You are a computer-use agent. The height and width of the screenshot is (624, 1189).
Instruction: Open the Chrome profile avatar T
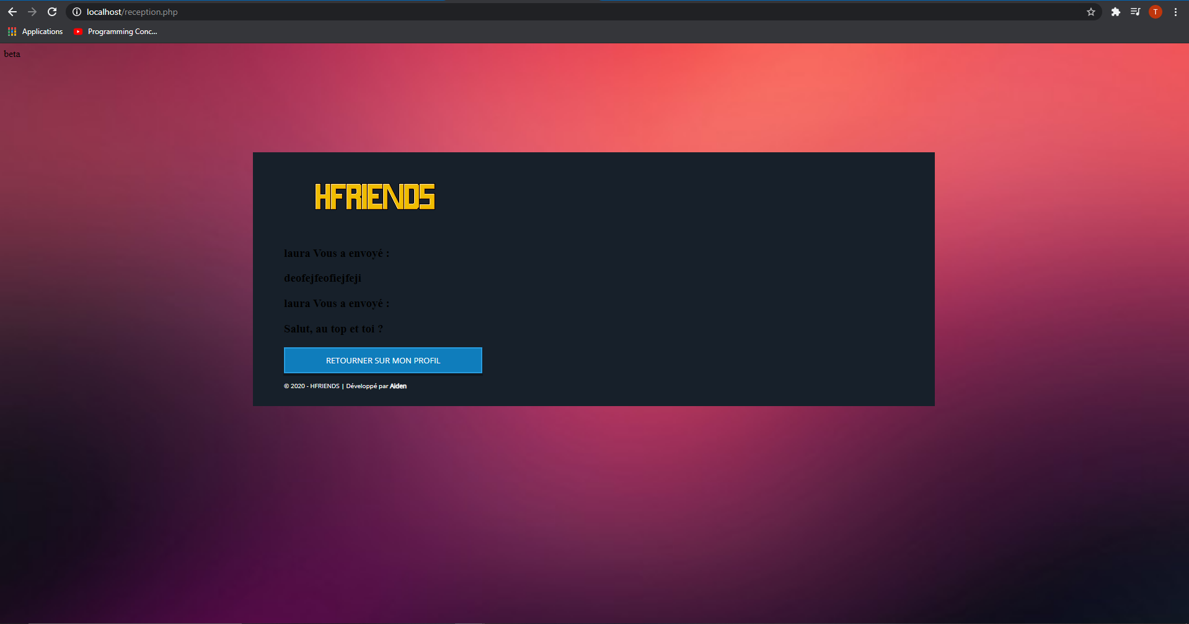(1156, 12)
